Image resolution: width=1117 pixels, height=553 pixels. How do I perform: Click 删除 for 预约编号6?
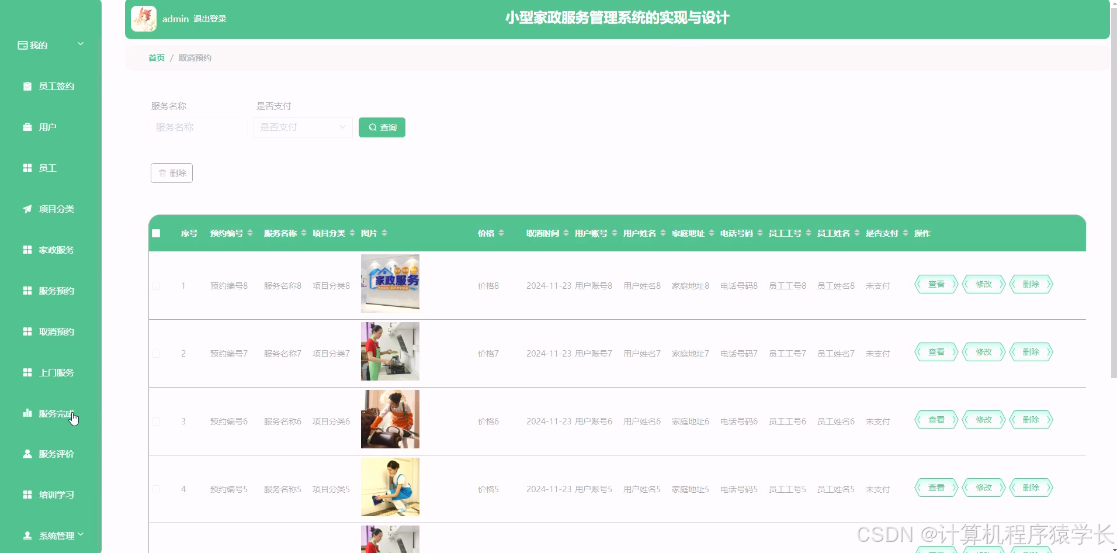(x=1031, y=420)
